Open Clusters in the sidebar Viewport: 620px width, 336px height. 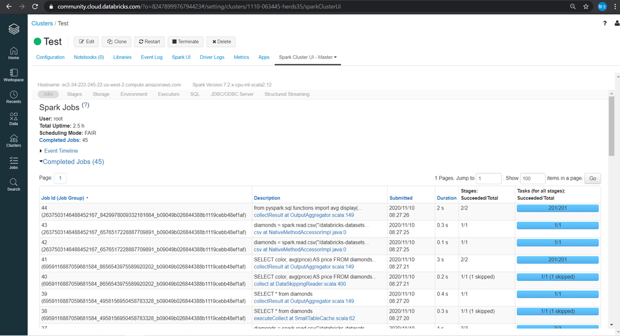pos(14,141)
